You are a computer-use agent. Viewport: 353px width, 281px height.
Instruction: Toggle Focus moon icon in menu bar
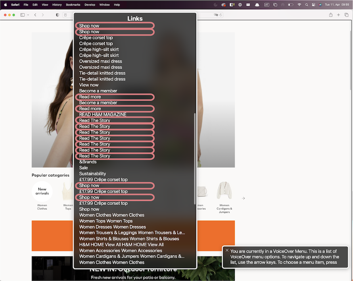pos(215,5)
